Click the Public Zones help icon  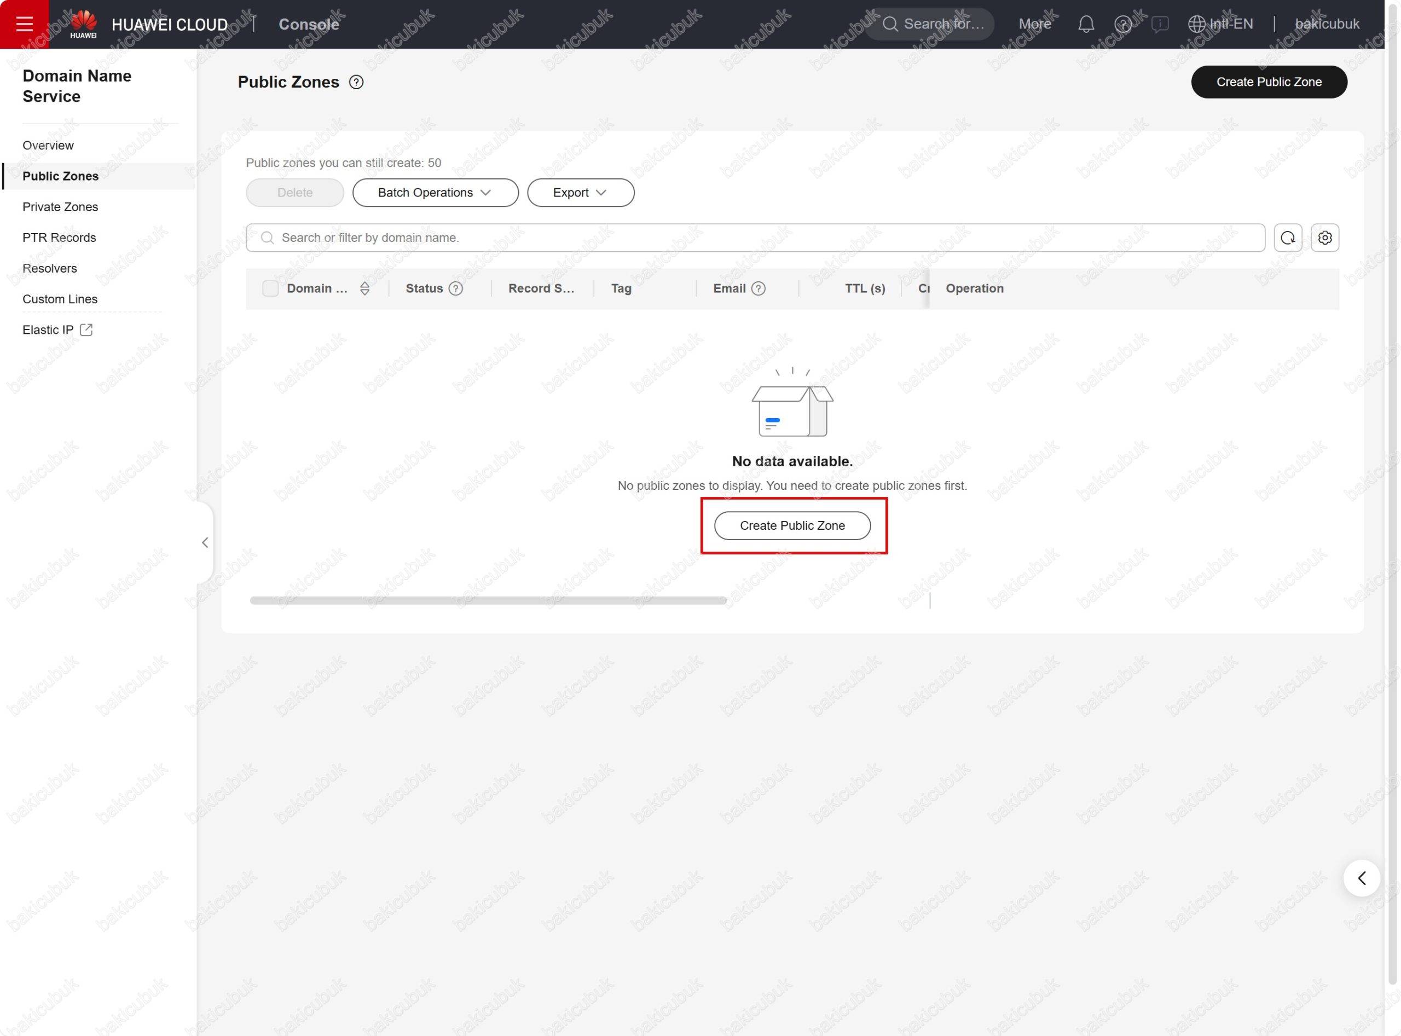tap(356, 82)
